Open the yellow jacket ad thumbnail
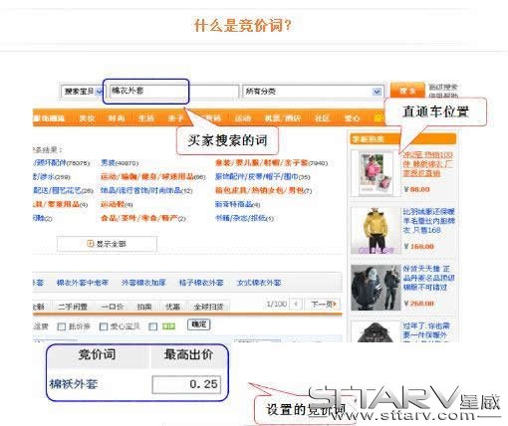Image resolution: width=508 pixels, height=426 pixels. click(376, 231)
